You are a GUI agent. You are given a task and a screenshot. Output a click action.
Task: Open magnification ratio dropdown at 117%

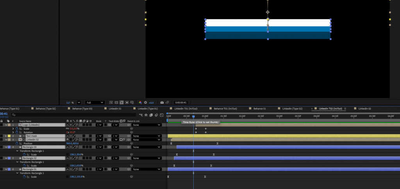(79, 103)
